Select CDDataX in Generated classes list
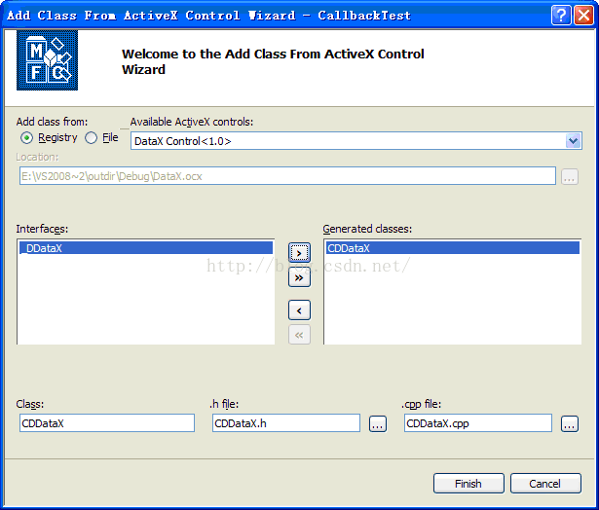599x510 pixels. coord(453,248)
